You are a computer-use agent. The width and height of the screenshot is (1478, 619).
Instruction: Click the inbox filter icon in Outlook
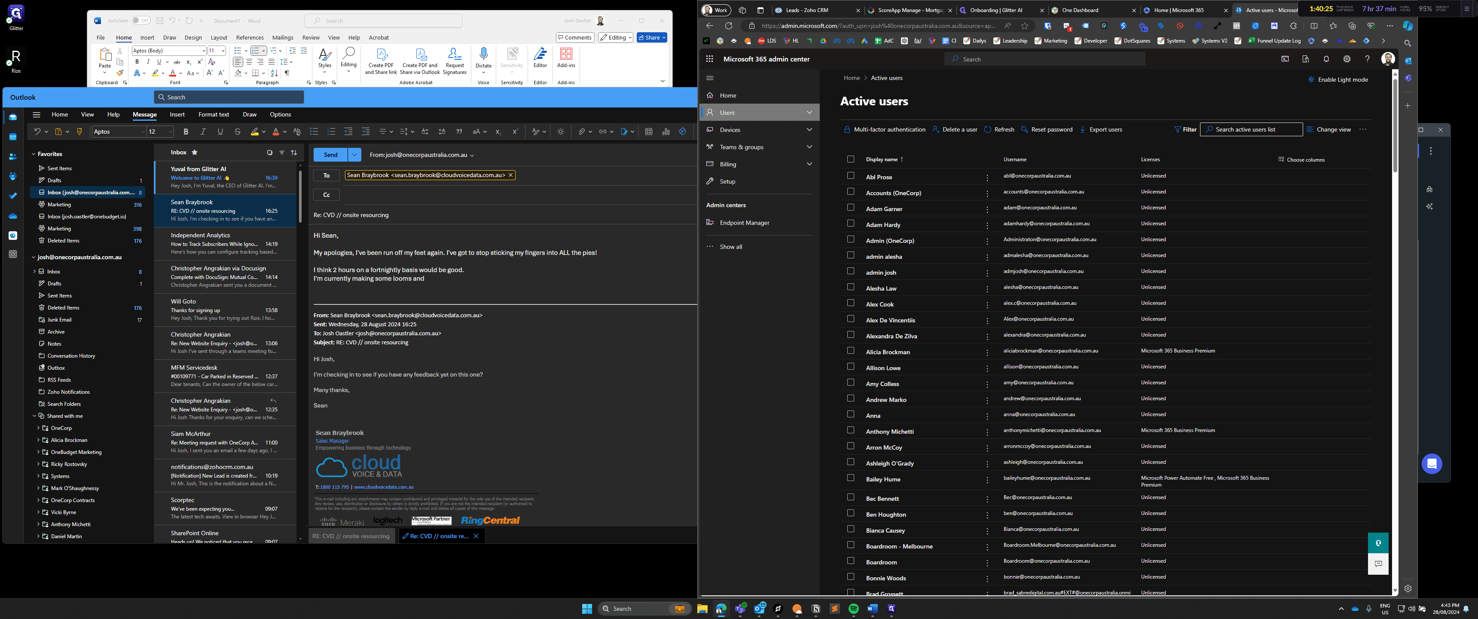click(x=282, y=153)
